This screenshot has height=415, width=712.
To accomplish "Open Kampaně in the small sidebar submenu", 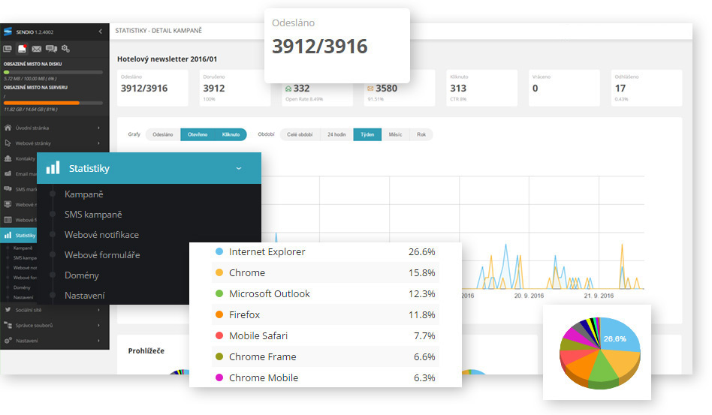I will (x=23, y=248).
